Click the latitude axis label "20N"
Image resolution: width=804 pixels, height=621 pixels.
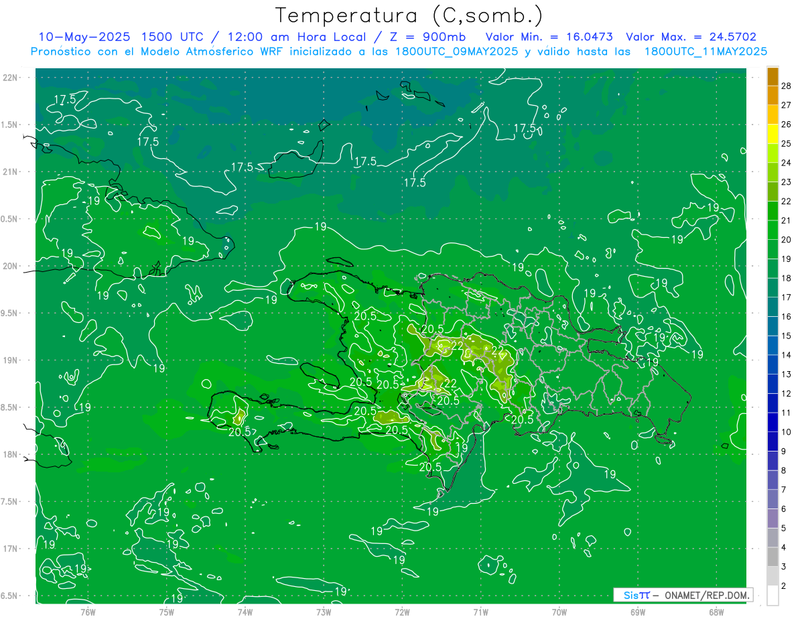tap(10, 266)
